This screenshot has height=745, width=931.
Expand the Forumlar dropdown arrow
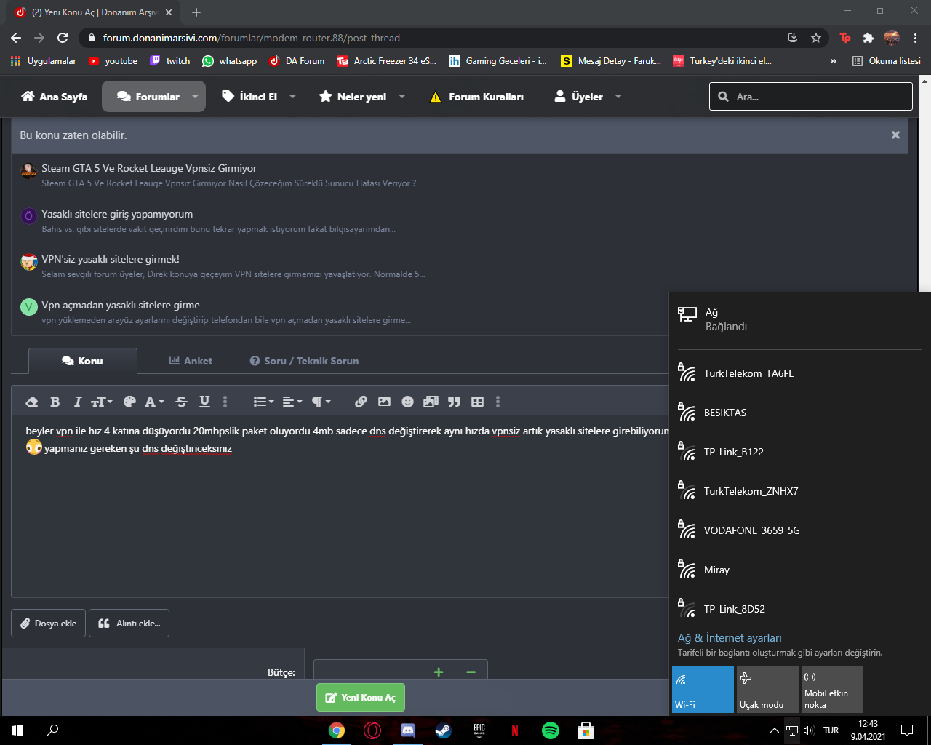(x=195, y=97)
